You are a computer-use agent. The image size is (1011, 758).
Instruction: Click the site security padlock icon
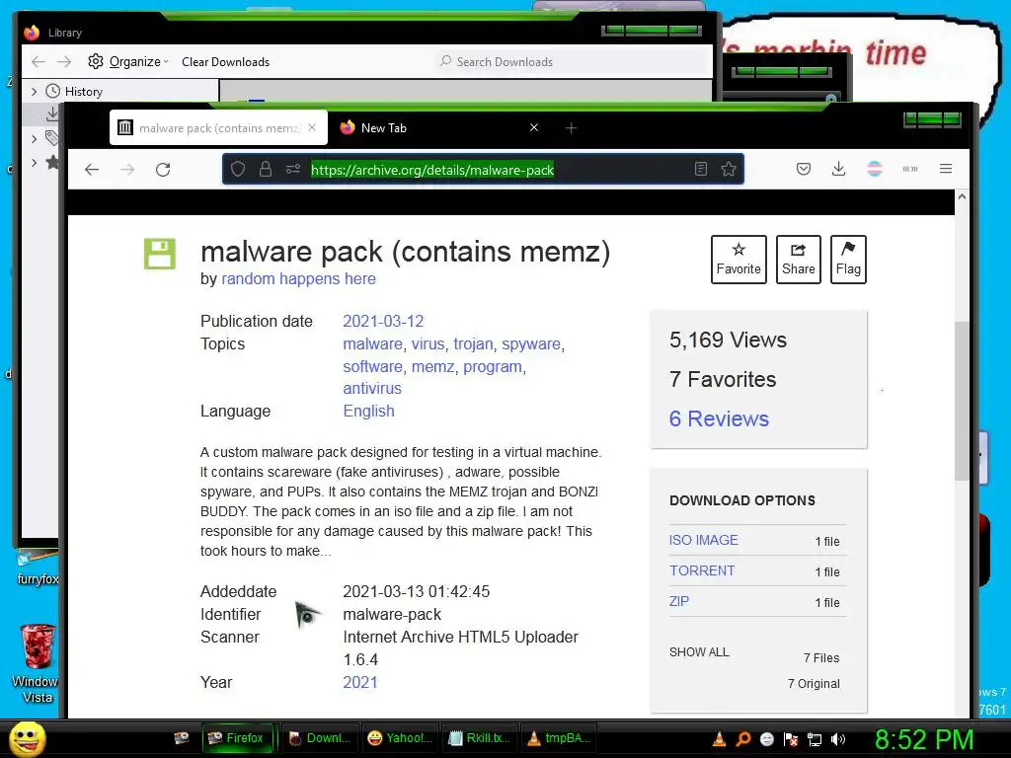click(x=265, y=170)
